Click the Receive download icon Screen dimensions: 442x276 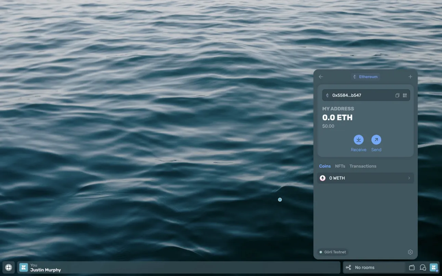pyautogui.click(x=359, y=140)
